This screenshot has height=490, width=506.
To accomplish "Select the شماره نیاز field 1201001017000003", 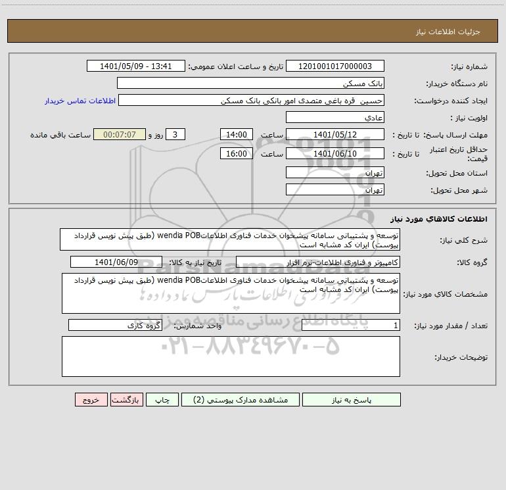I will click(335, 66).
